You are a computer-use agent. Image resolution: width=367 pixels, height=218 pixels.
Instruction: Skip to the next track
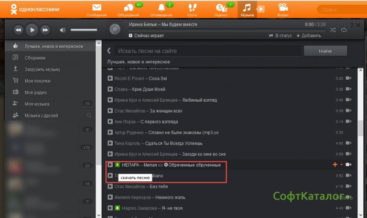click(46, 30)
